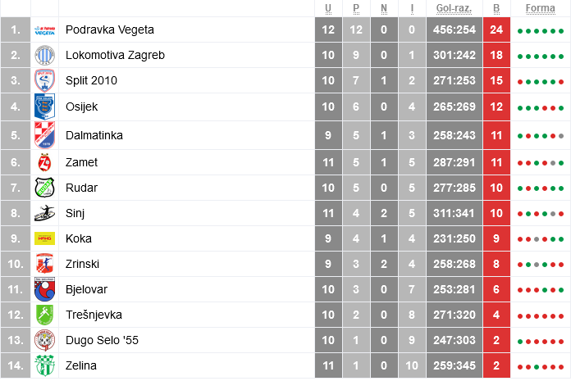Open the Split 2010 club badge
571x381 pixels.
point(44,80)
